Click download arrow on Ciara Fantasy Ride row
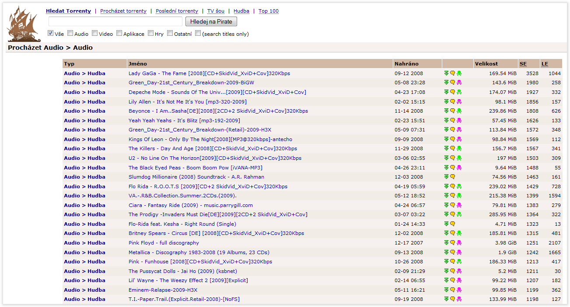The image size is (570, 307). [446, 205]
